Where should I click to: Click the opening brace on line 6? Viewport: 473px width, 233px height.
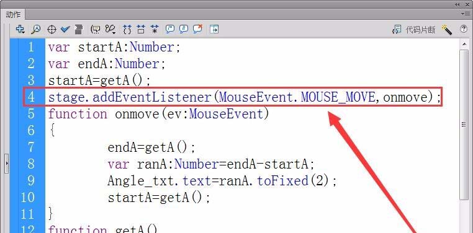(52, 130)
